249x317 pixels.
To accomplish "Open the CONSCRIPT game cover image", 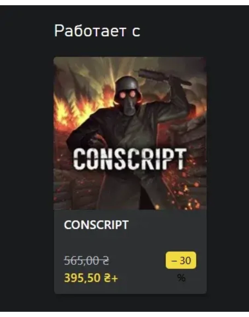I will 130,133.
